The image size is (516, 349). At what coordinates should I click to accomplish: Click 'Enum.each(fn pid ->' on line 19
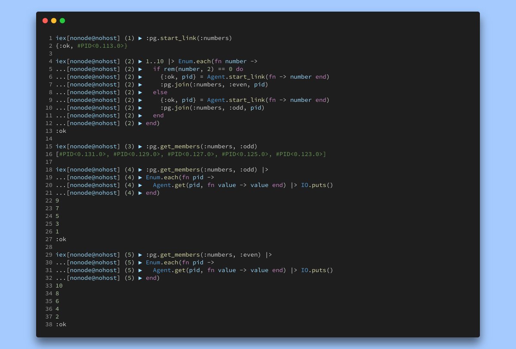180,177
